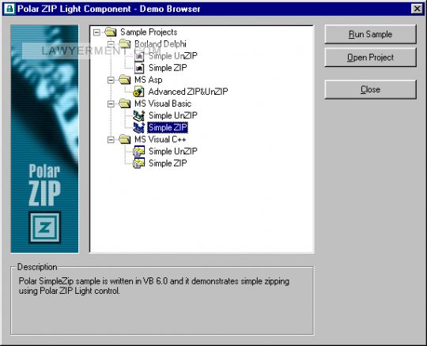Click the Visual Basic Simple UnZIP icon
The width and height of the screenshot is (427, 346).
[138, 115]
